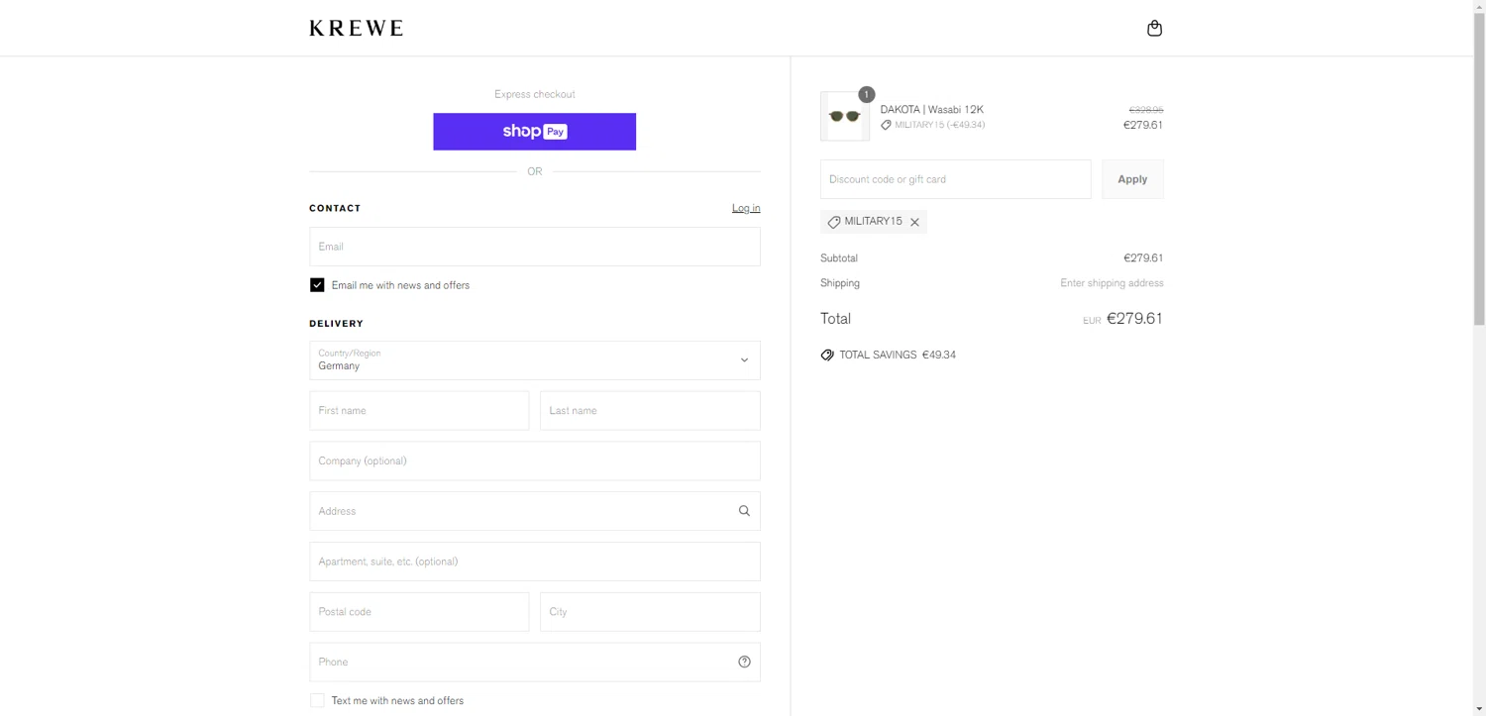This screenshot has height=716, width=1486.
Task: Click the discount tag icon under product name
Action: (886, 126)
